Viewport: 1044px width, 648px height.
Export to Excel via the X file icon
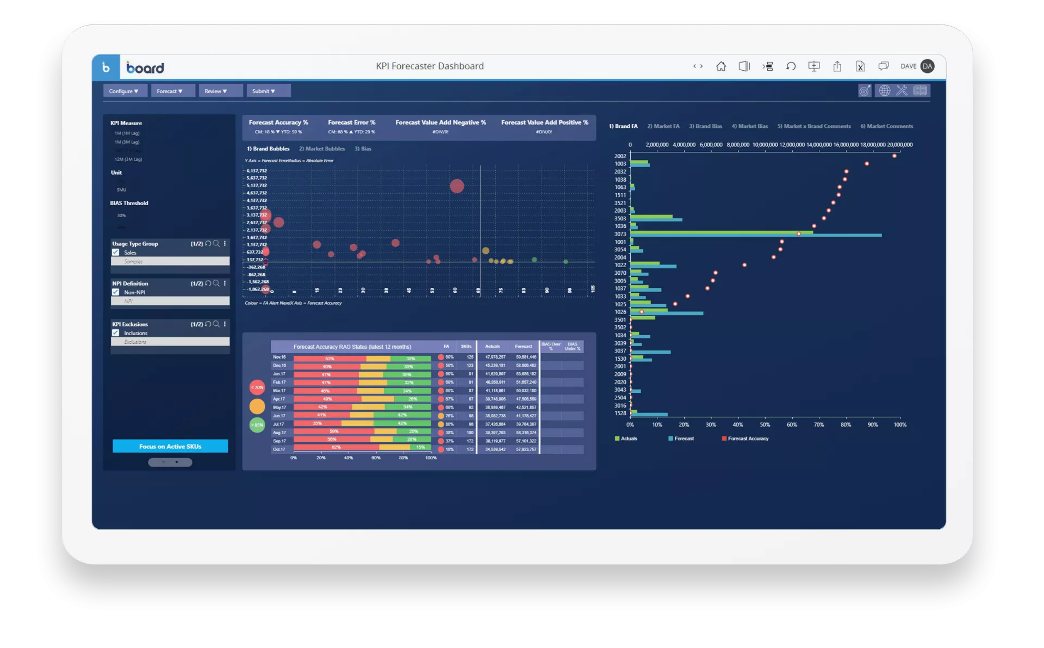click(x=860, y=66)
